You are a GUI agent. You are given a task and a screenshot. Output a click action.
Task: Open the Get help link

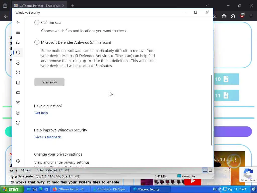point(41,113)
